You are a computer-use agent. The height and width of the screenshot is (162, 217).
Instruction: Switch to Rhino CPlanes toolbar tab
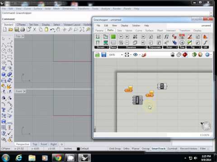(21, 24)
